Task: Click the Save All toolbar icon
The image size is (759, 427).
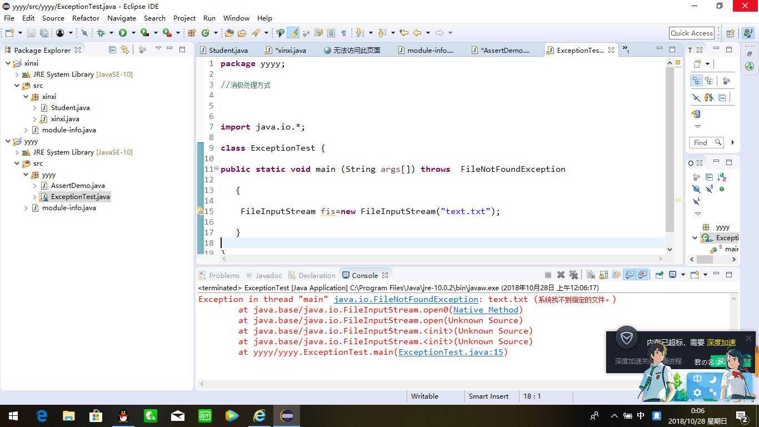Action: point(43,33)
